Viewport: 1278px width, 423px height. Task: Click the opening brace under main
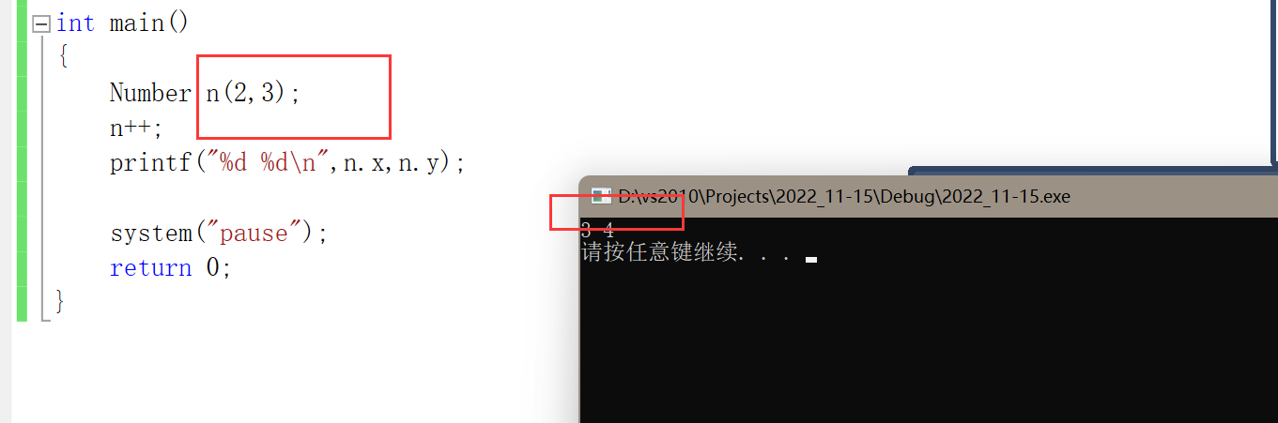tap(63, 58)
